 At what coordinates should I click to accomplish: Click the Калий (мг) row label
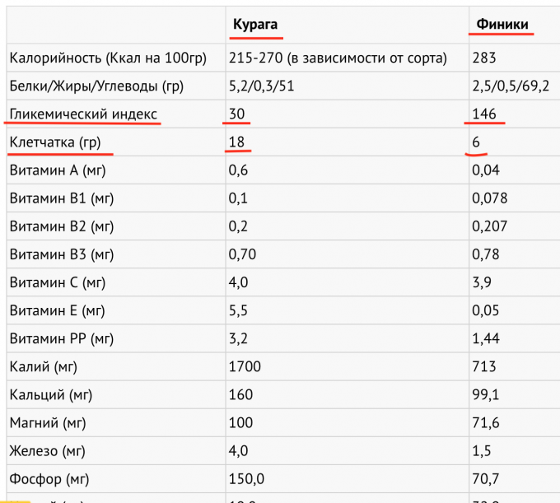coord(43,366)
